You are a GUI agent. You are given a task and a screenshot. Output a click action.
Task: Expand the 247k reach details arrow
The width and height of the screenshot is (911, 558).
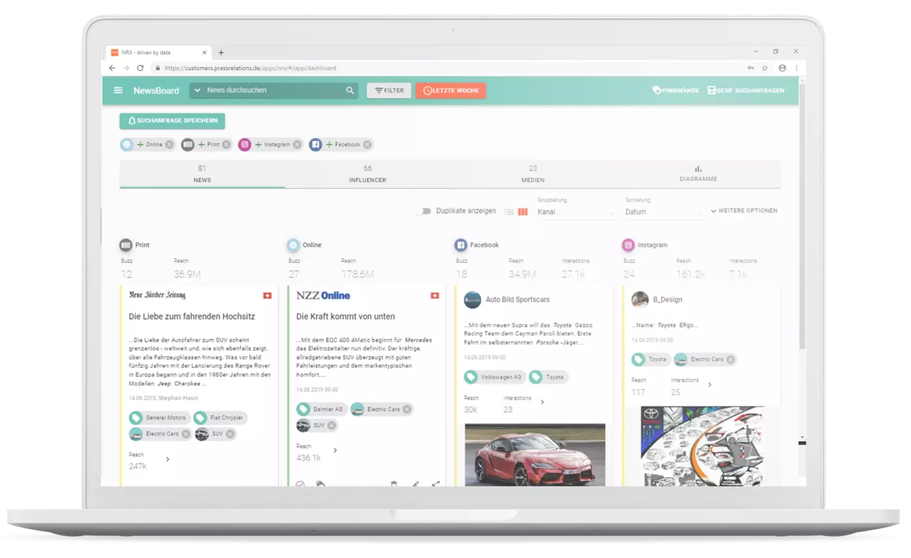[168, 460]
